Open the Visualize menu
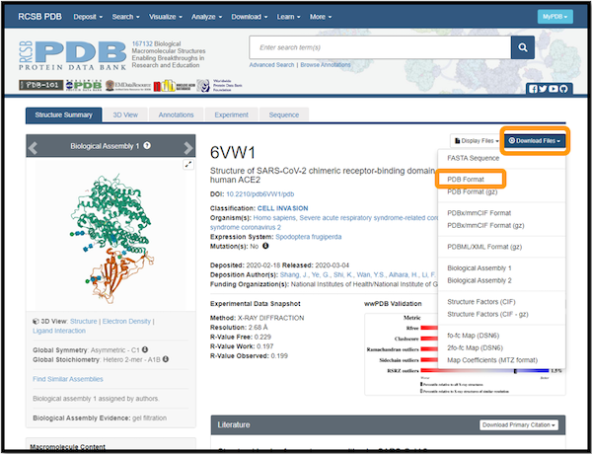The width and height of the screenshot is (592, 454). pyautogui.click(x=166, y=17)
